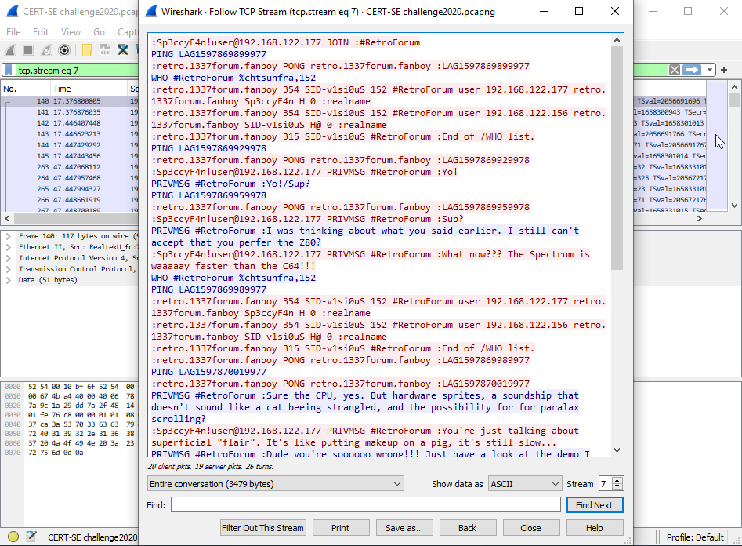Click into the Find text field
This screenshot has width=742, height=546.
(366, 504)
